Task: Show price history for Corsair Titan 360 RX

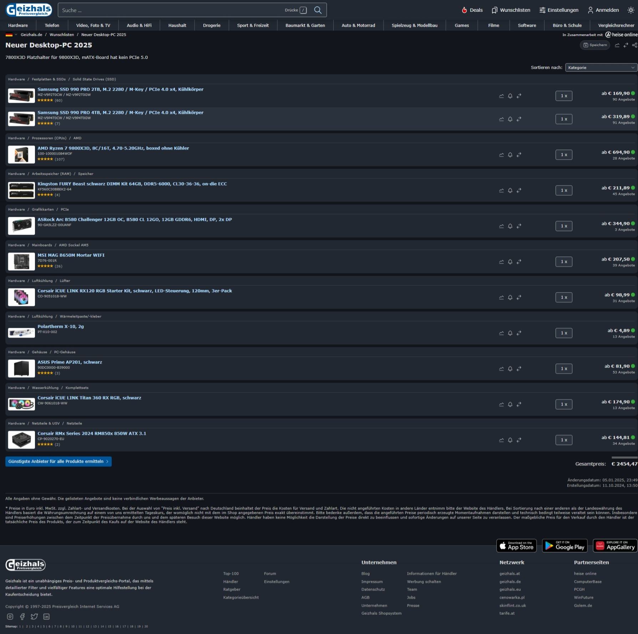Action: pyautogui.click(x=501, y=405)
